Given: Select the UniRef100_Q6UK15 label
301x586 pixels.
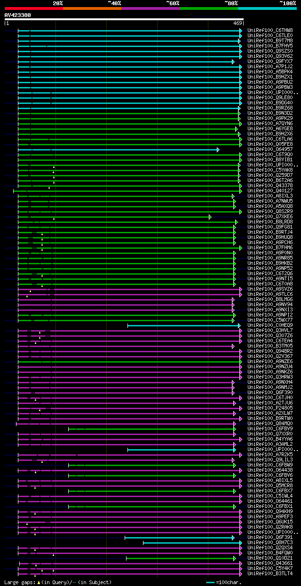Looking at the screenshot, I should coord(270,522).
